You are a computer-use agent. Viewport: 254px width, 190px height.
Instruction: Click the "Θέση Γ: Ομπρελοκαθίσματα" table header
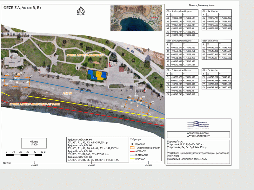182,70
